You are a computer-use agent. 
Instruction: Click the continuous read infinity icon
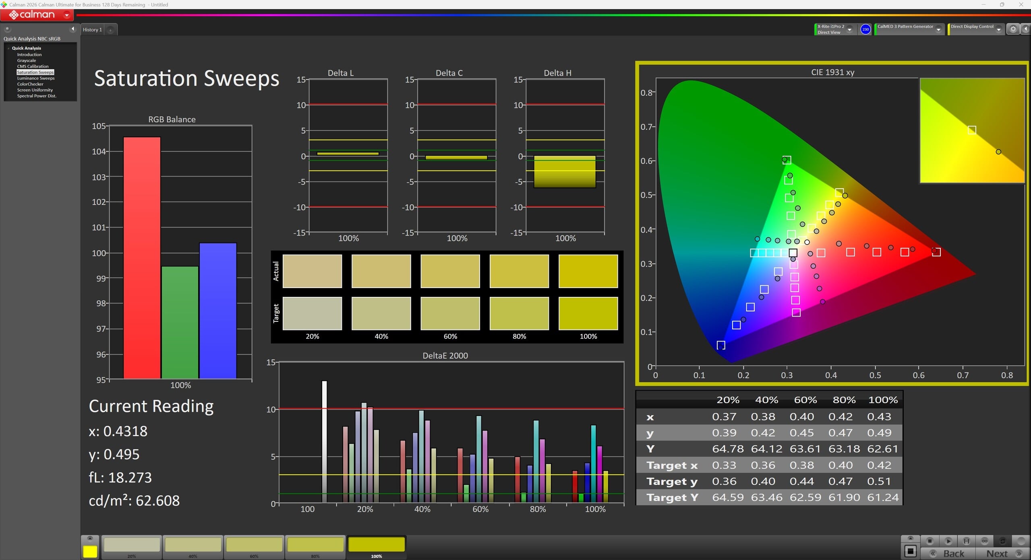[984, 541]
